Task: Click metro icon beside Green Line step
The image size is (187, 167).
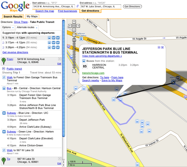Action: pos(4,132)
